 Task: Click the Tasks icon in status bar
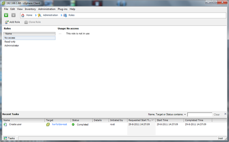pyautogui.click(x=6, y=138)
